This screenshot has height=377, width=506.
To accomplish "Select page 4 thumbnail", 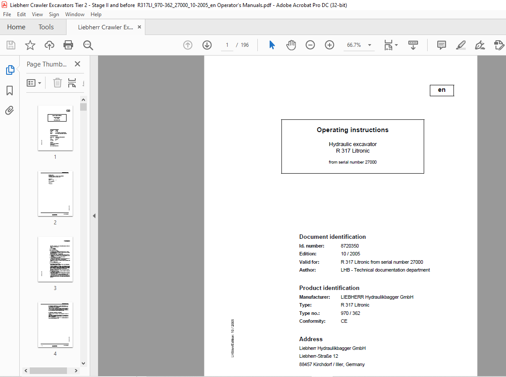I will coord(55,325).
